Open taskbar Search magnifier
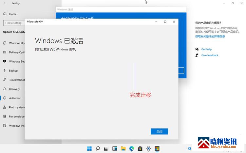Screen dimensions: 246x153 click(x=98, y=148)
